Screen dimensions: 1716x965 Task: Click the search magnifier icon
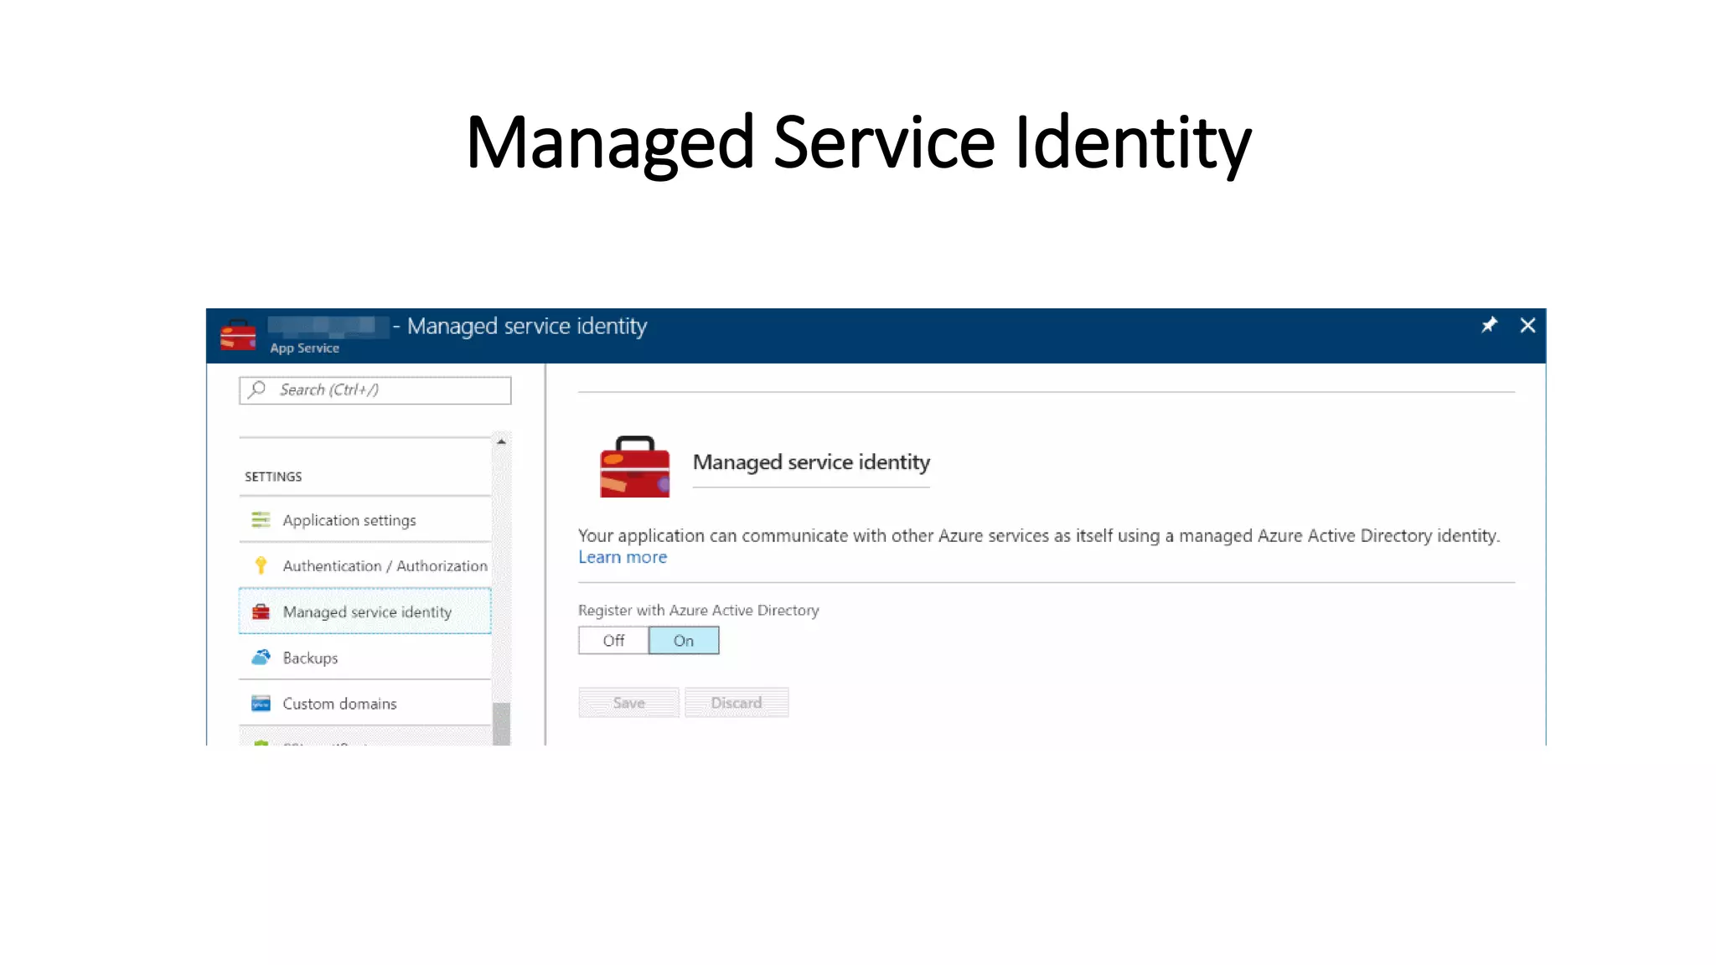257,390
